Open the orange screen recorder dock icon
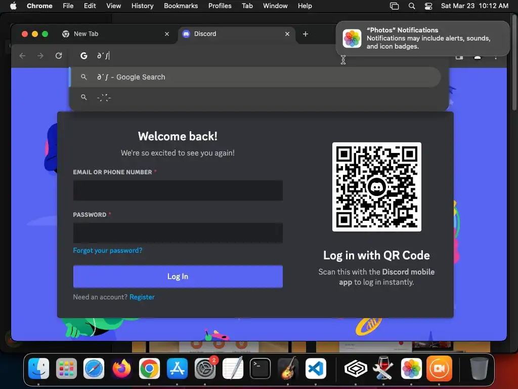The image size is (518, 389). [439, 368]
